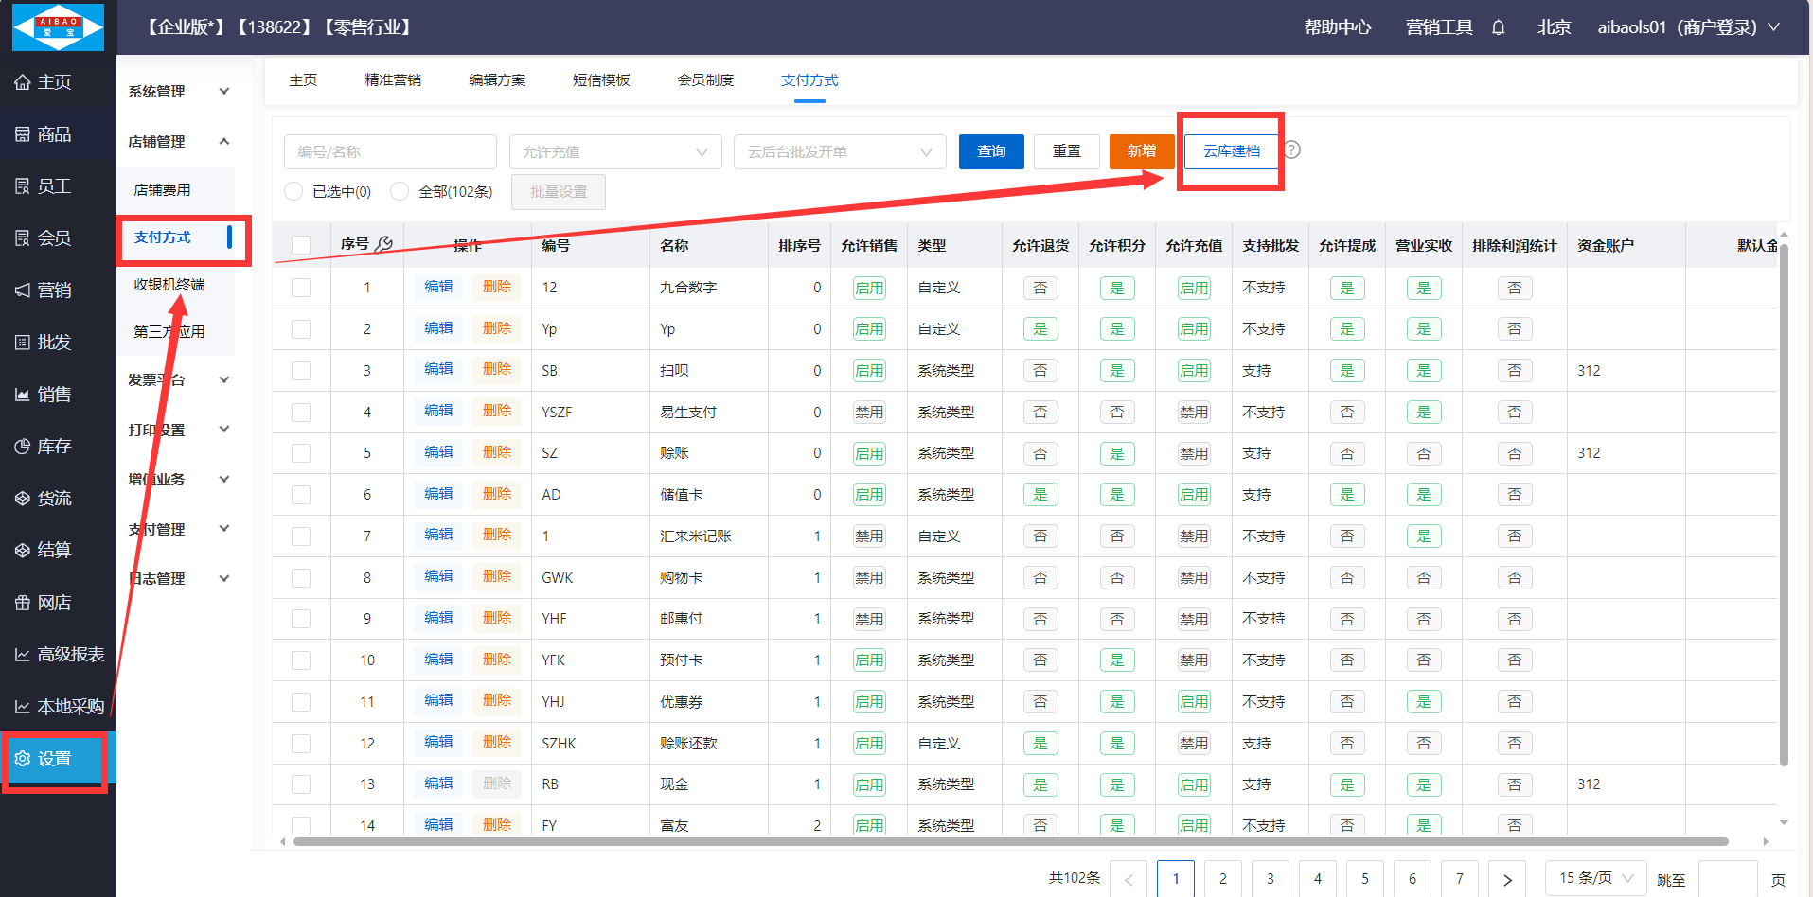Open the 15 条/页 page size dropdown
The height and width of the screenshot is (897, 1813).
click(x=1595, y=878)
